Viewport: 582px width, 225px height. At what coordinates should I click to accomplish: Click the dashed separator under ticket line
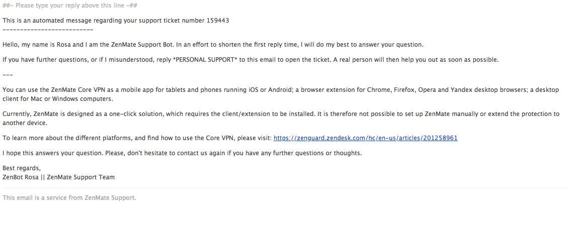click(47, 30)
